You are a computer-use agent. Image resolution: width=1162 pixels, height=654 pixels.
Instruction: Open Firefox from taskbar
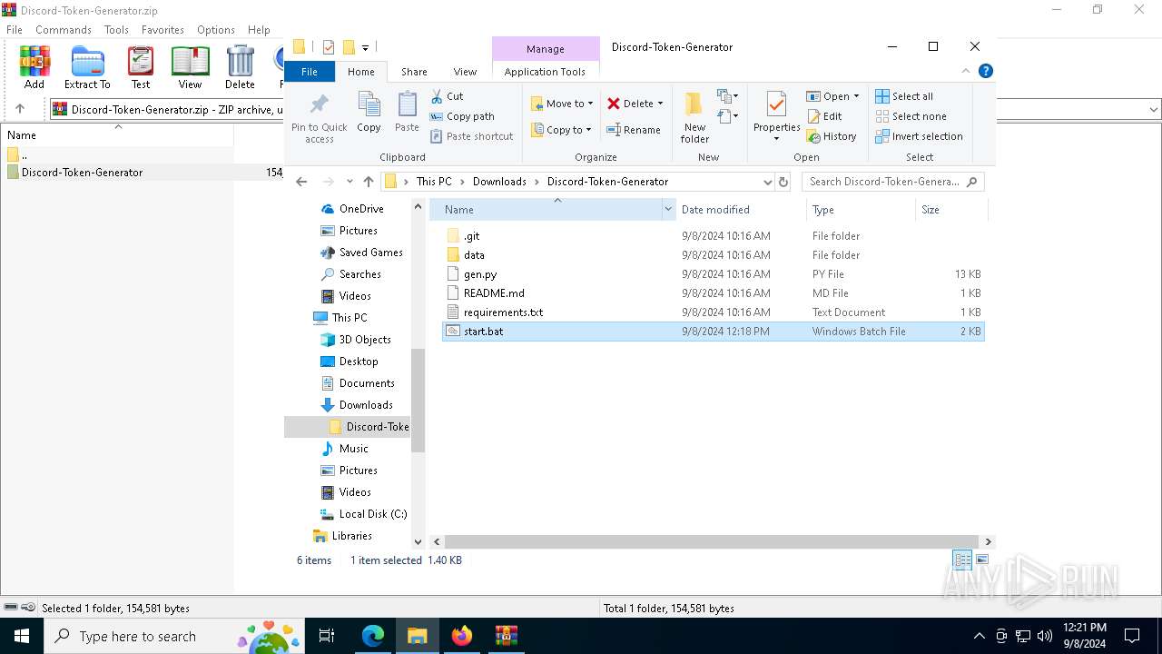[x=462, y=636]
